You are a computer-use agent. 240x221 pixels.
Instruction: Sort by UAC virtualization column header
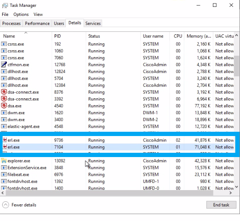tap(224, 36)
